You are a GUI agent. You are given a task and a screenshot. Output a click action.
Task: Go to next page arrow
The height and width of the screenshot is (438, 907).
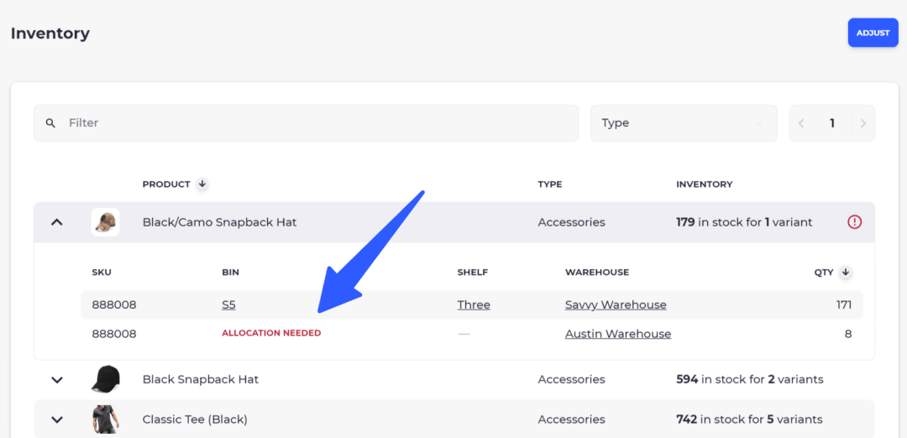click(x=863, y=123)
